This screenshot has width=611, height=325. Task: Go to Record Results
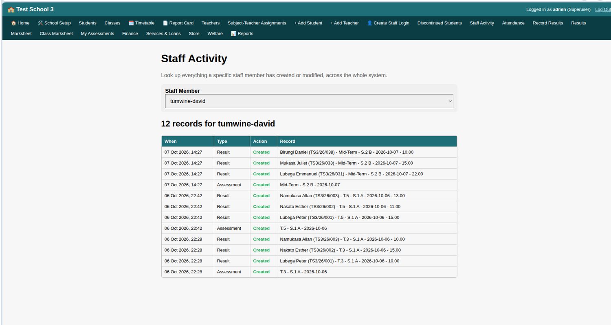point(548,23)
